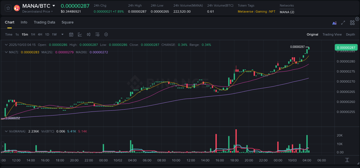Screen dimensions: 360x168
Task: Click the Ai assistant icon
Action: pyautogui.click(x=334, y=23)
